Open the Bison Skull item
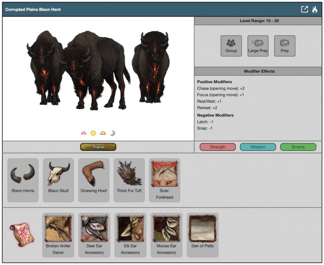Viewport: 324px width, 265px height. point(58,180)
